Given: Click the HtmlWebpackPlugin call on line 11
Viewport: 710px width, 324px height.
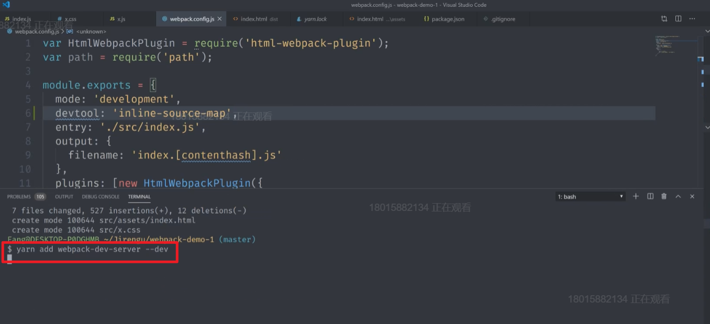Looking at the screenshot, I should click(197, 183).
